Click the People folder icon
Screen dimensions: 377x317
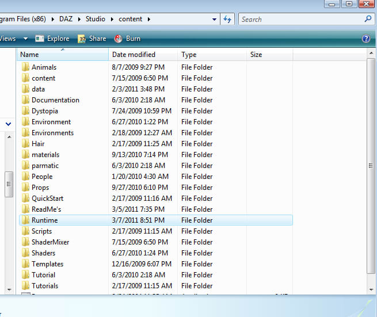click(25, 177)
